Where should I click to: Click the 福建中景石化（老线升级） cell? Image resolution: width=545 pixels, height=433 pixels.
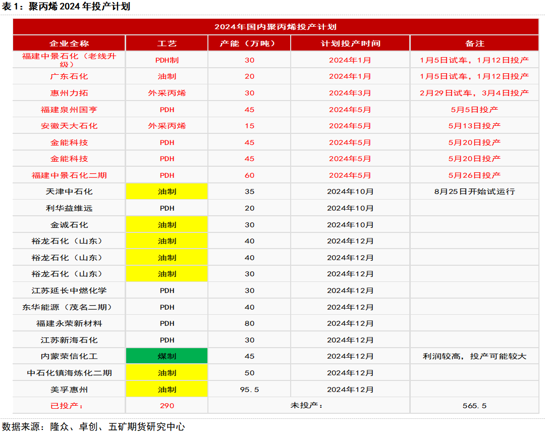pos(69,60)
